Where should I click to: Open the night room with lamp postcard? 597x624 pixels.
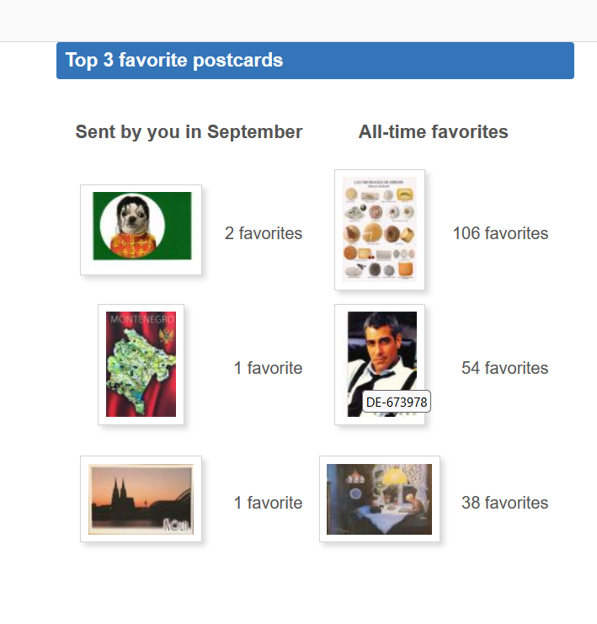coord(379,499)
